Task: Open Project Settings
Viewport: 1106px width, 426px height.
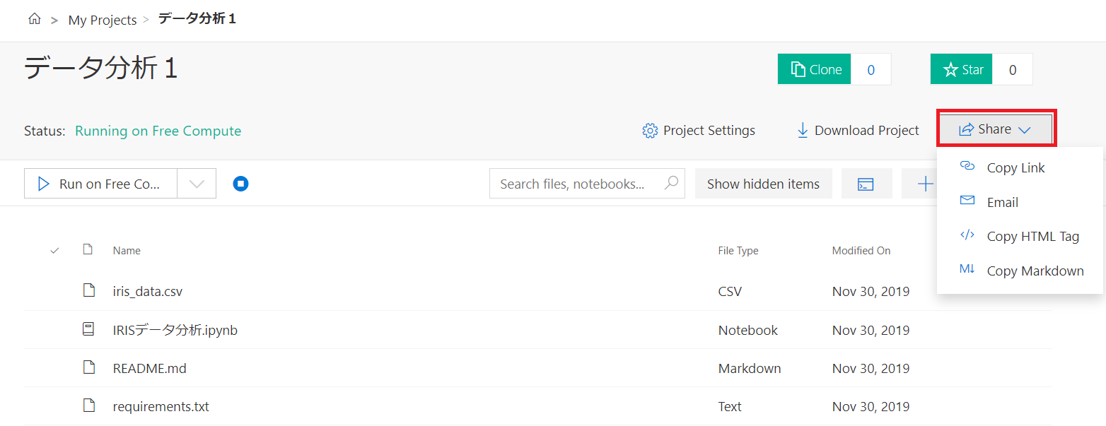Action: [x=699, y=131]
